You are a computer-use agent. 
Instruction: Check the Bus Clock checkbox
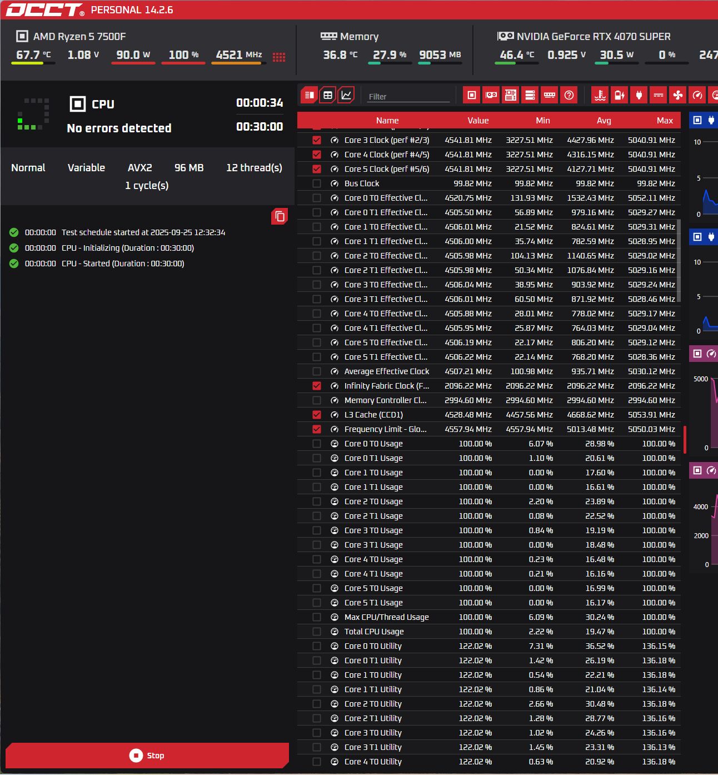(317, 183)
